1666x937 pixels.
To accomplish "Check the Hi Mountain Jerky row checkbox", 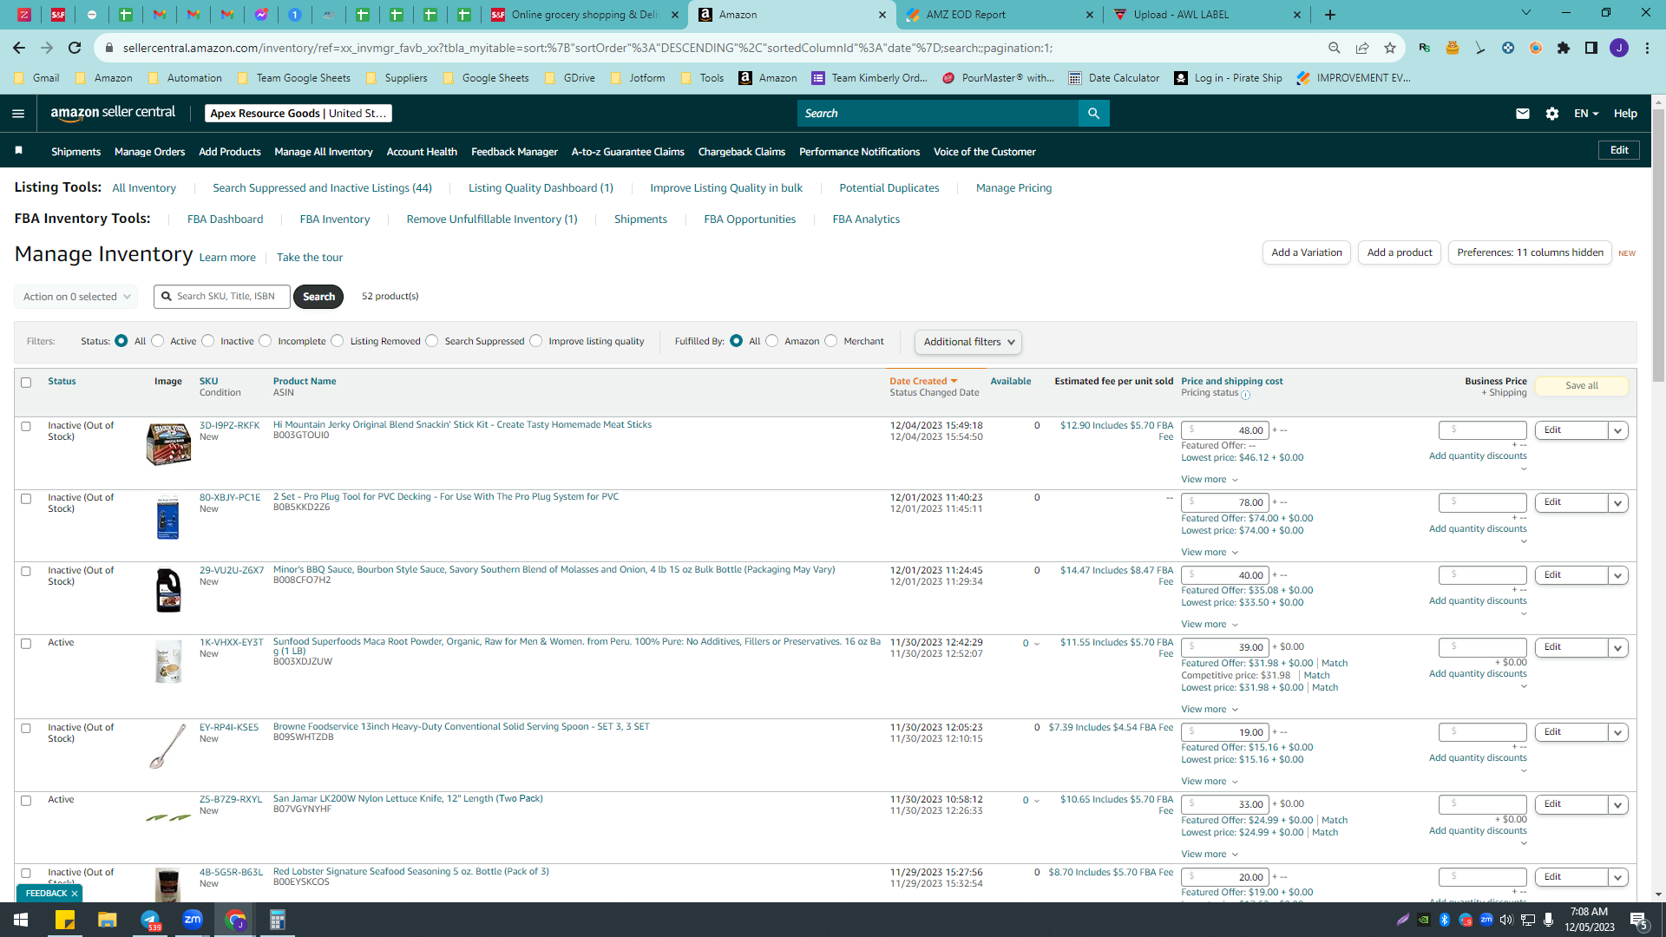I will coord(26,427).
